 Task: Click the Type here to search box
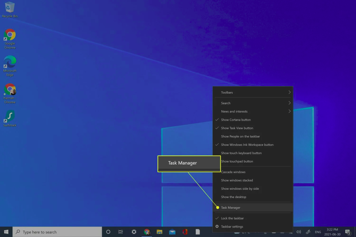click(x=57, y=232)
